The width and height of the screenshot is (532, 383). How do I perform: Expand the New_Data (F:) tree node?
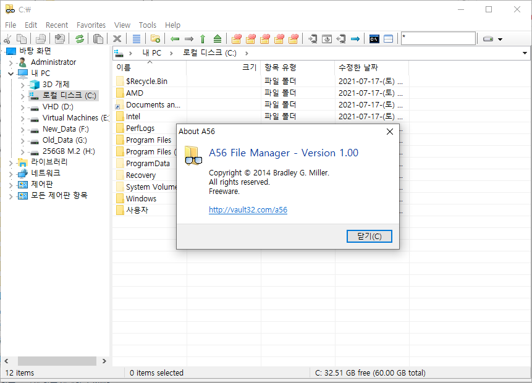tap(22, 130)
